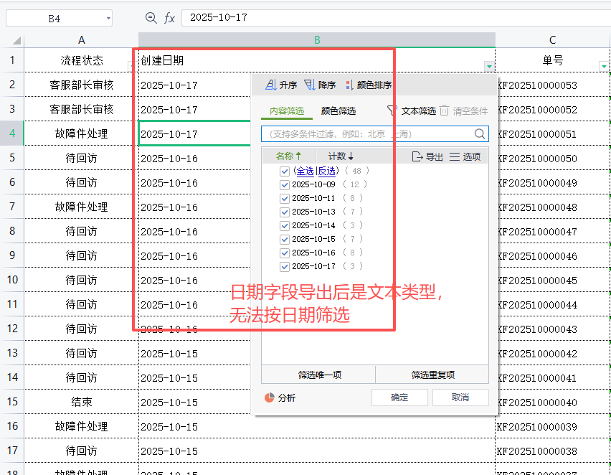Open the fx insert function dialog
This screenshot has width=611, height=475.
pyautogui.click(x=169, y=17)
